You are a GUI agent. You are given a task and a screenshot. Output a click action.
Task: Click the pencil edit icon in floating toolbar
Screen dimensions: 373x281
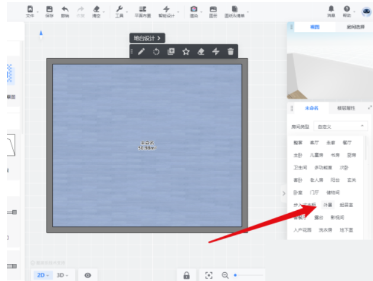point(142,51)
